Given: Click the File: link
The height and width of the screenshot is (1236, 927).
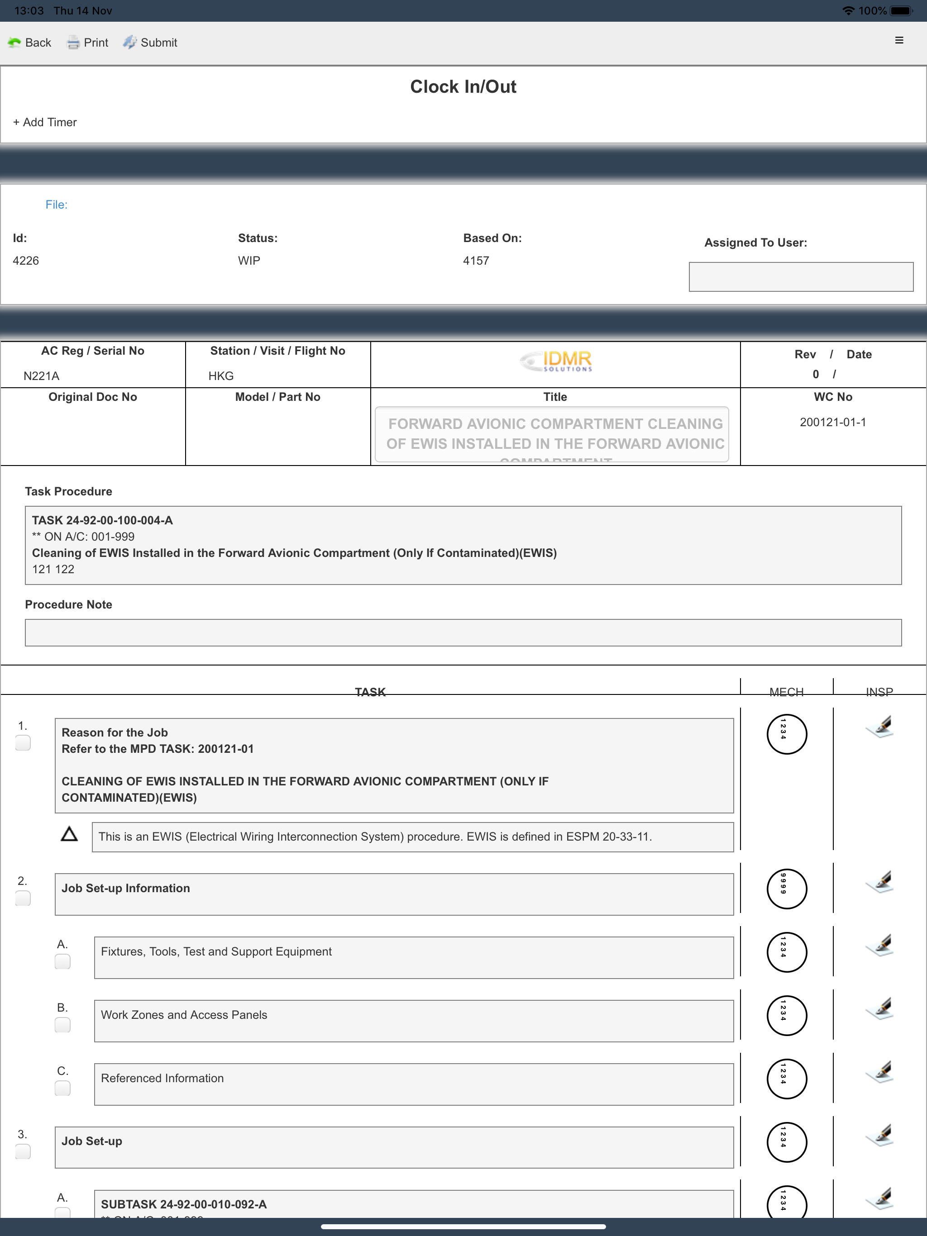Looking at the screenshot, I should tap(57, 204).
